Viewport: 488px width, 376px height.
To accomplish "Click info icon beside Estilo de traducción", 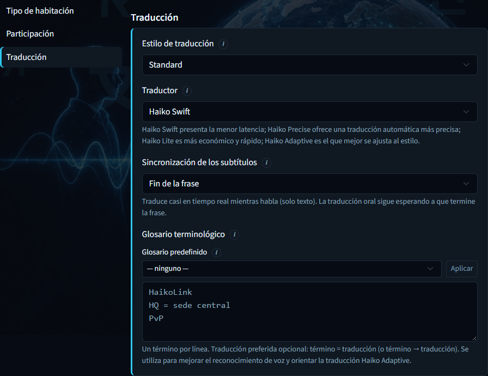I will (x=223, y=44).
